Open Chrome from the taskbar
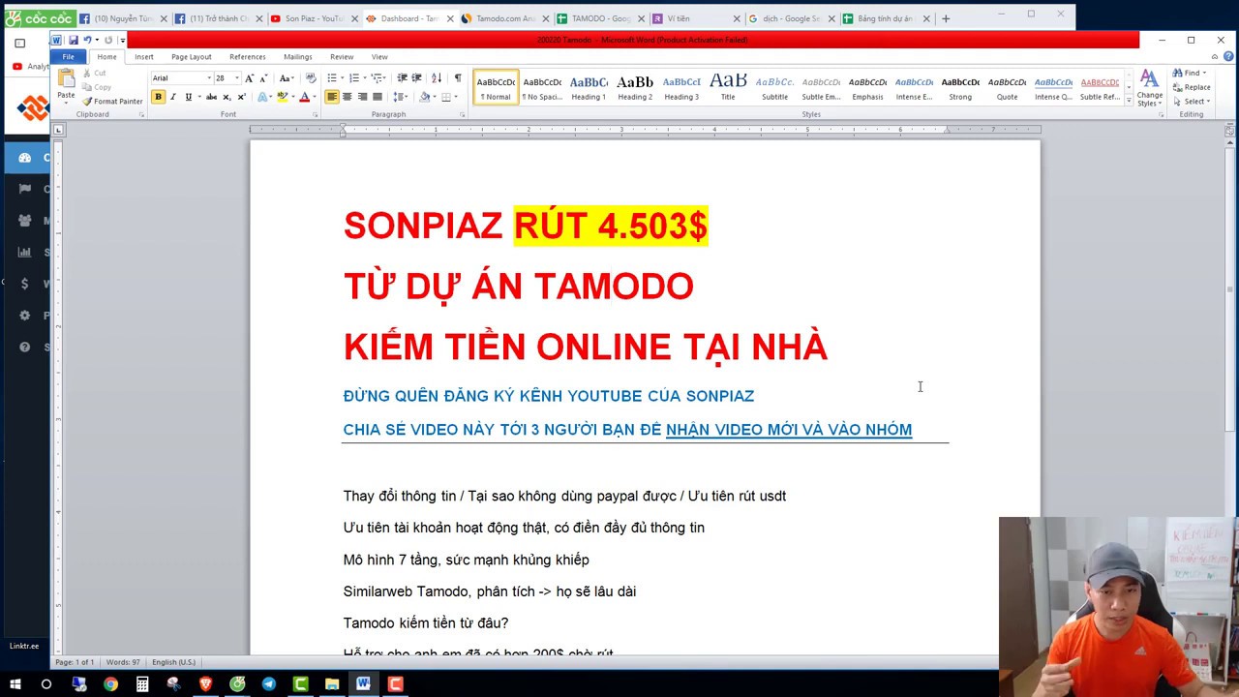 [110, 684]
